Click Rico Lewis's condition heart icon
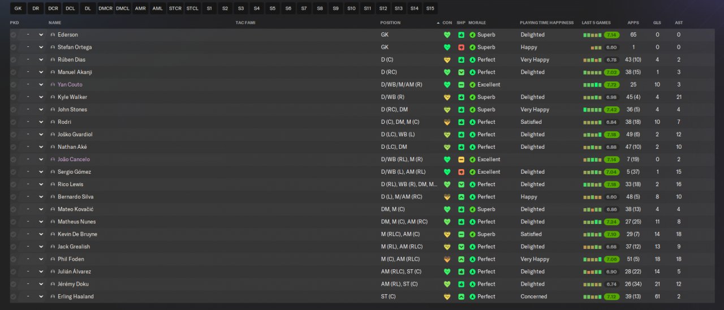Viewport: 724px width, 310px height. 447,184
